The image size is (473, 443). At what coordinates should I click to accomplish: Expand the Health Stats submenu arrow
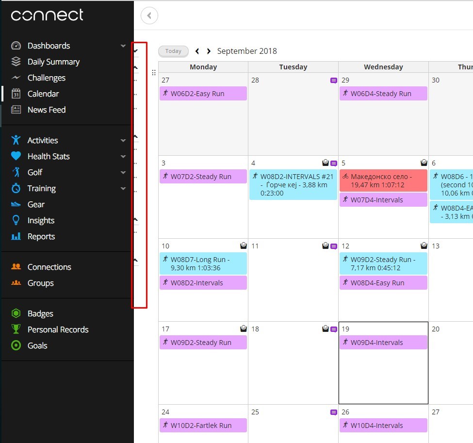pos(123,156)
